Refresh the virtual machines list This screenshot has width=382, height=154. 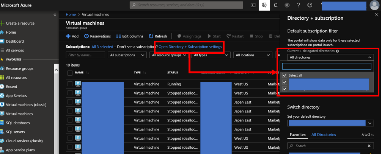(x=158, y=36)
